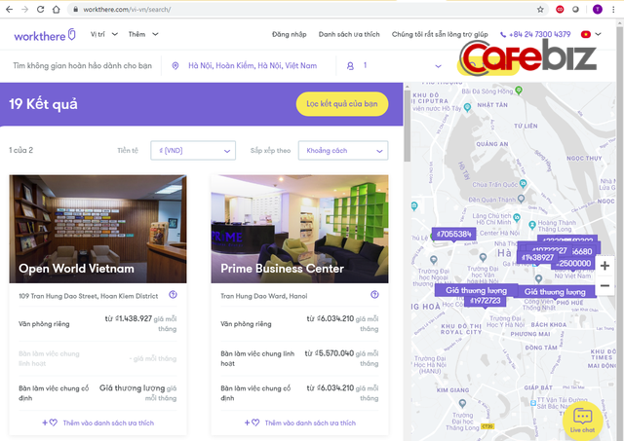Select the Chùa Trấn Quốc map pin
Screen dimensions: 624x441
(523, 184)
